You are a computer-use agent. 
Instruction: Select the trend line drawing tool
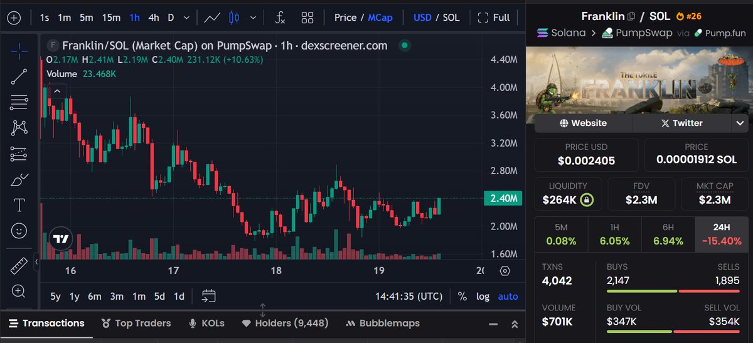(19, 77)
